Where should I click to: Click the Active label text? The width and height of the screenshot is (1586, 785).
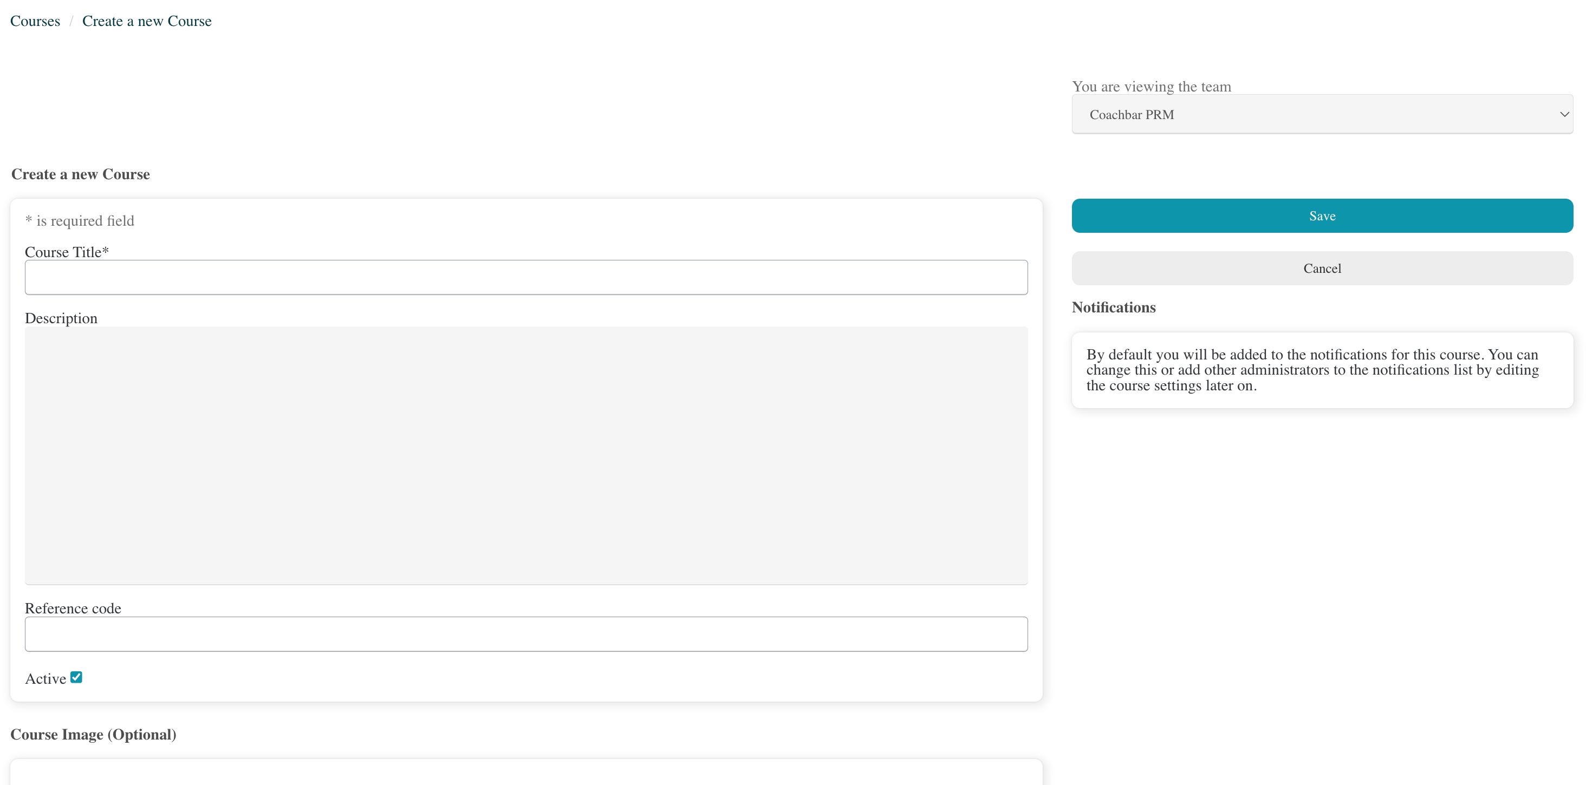(45, 678)
